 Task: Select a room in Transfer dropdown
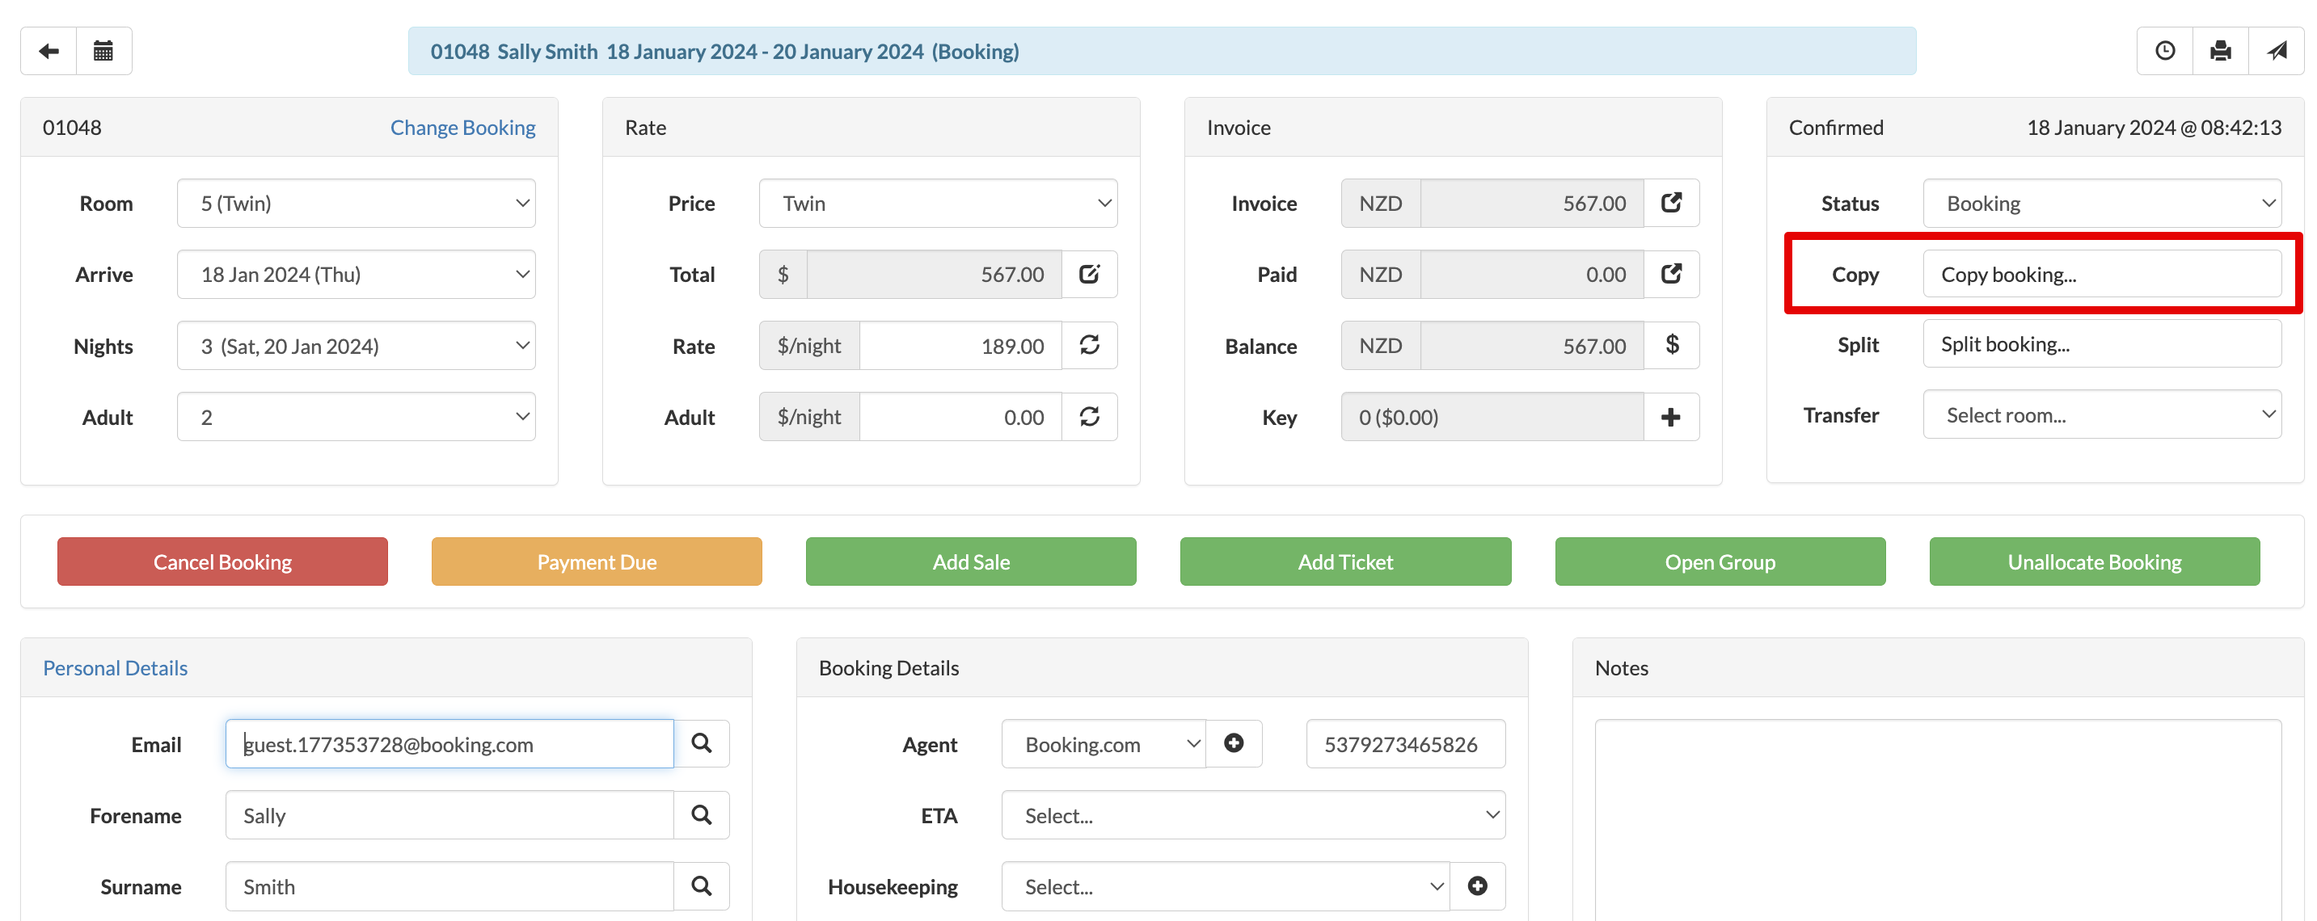point(2101,415)
